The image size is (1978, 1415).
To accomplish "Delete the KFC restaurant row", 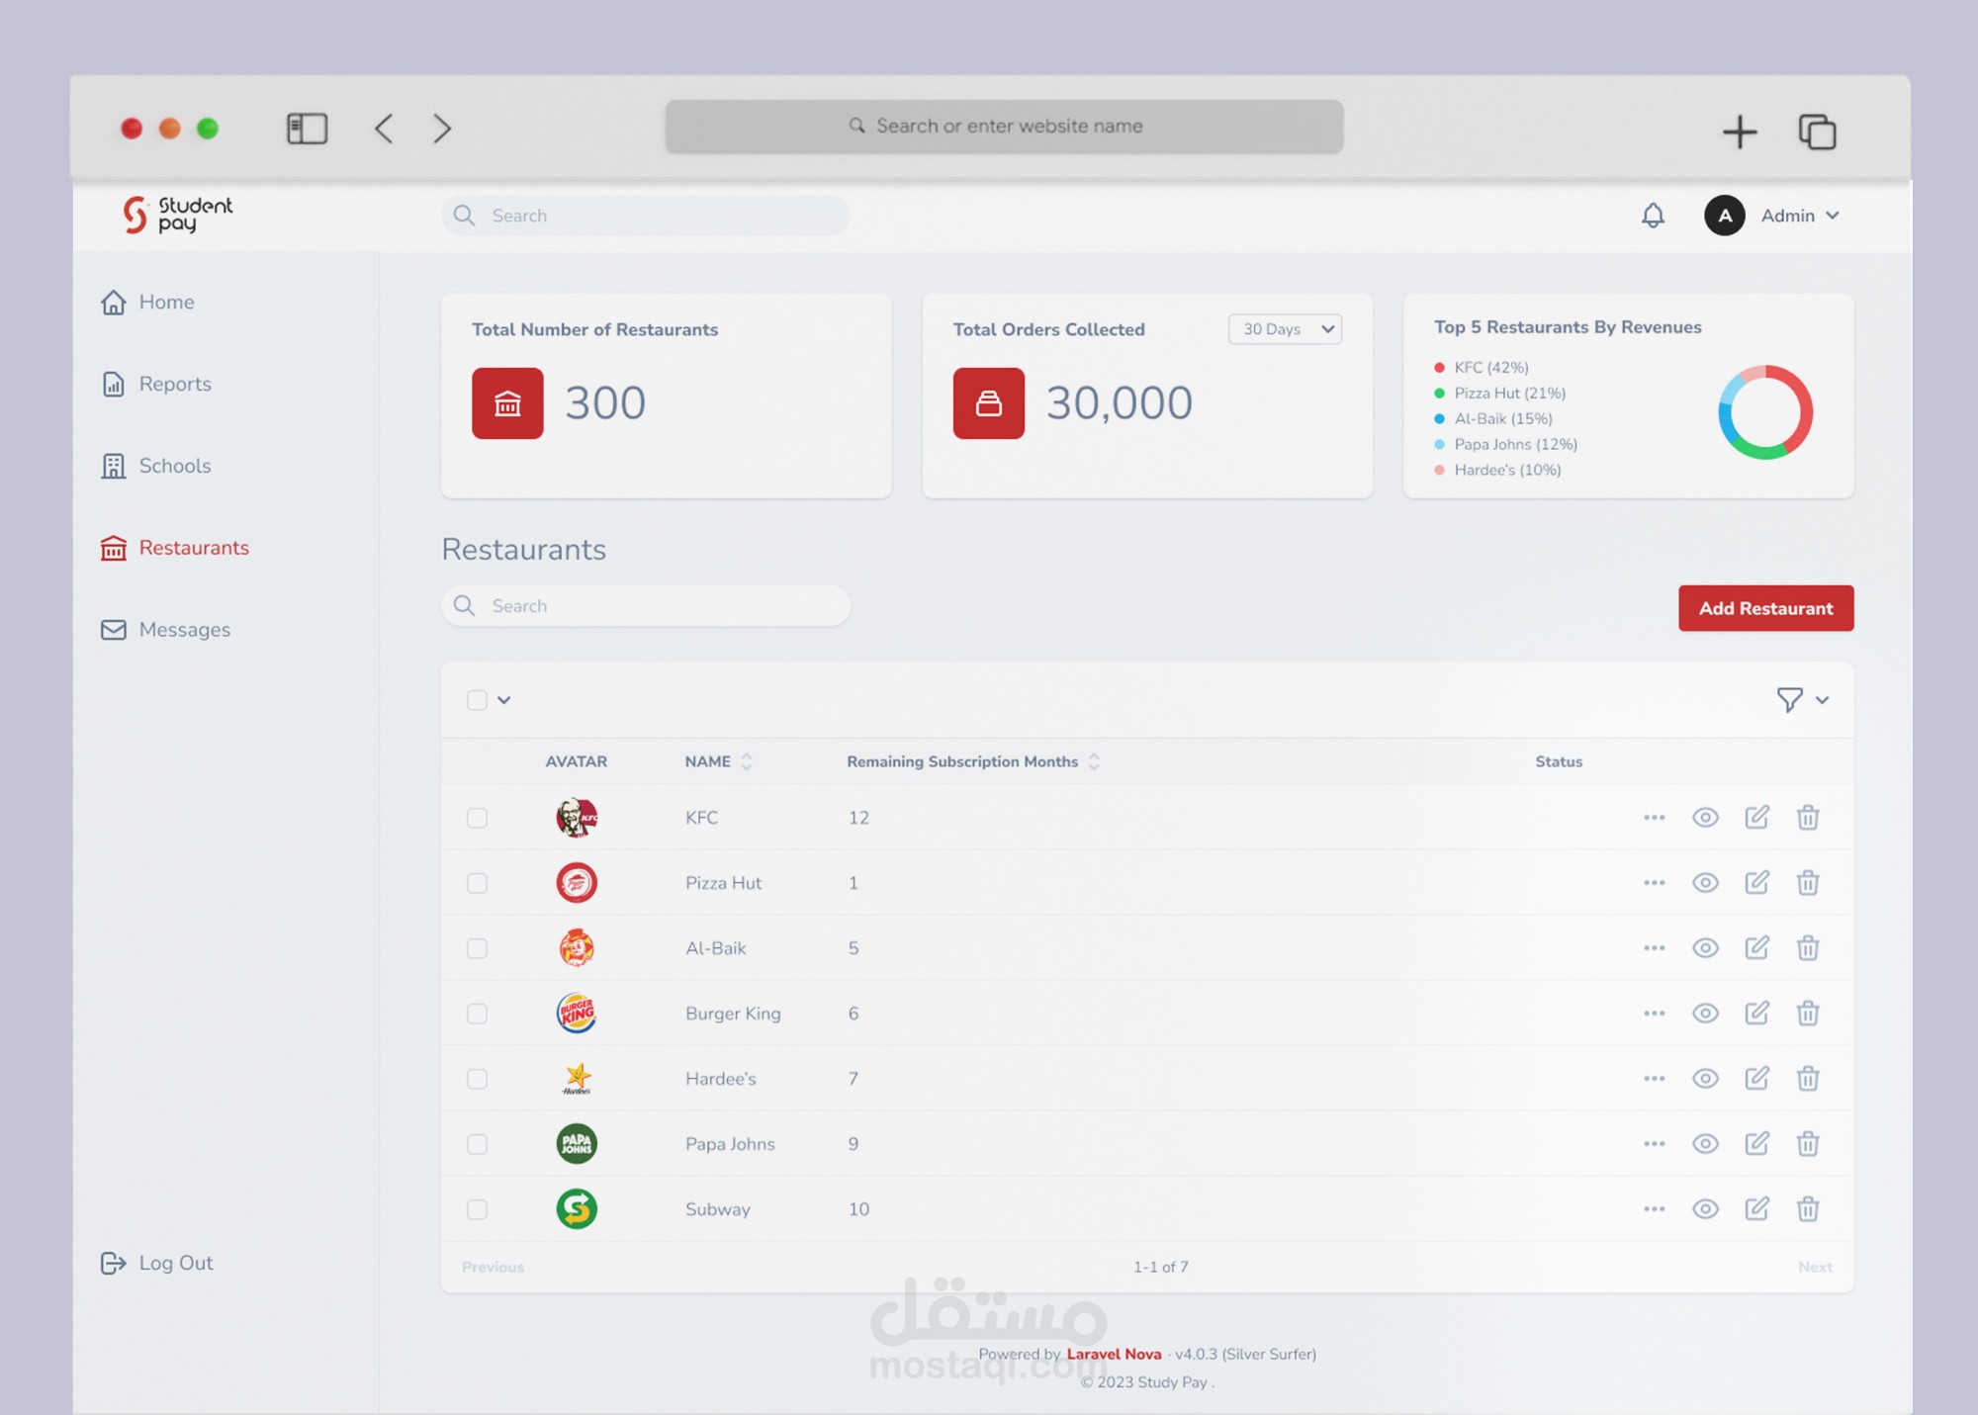I will tap(1808, 818).
